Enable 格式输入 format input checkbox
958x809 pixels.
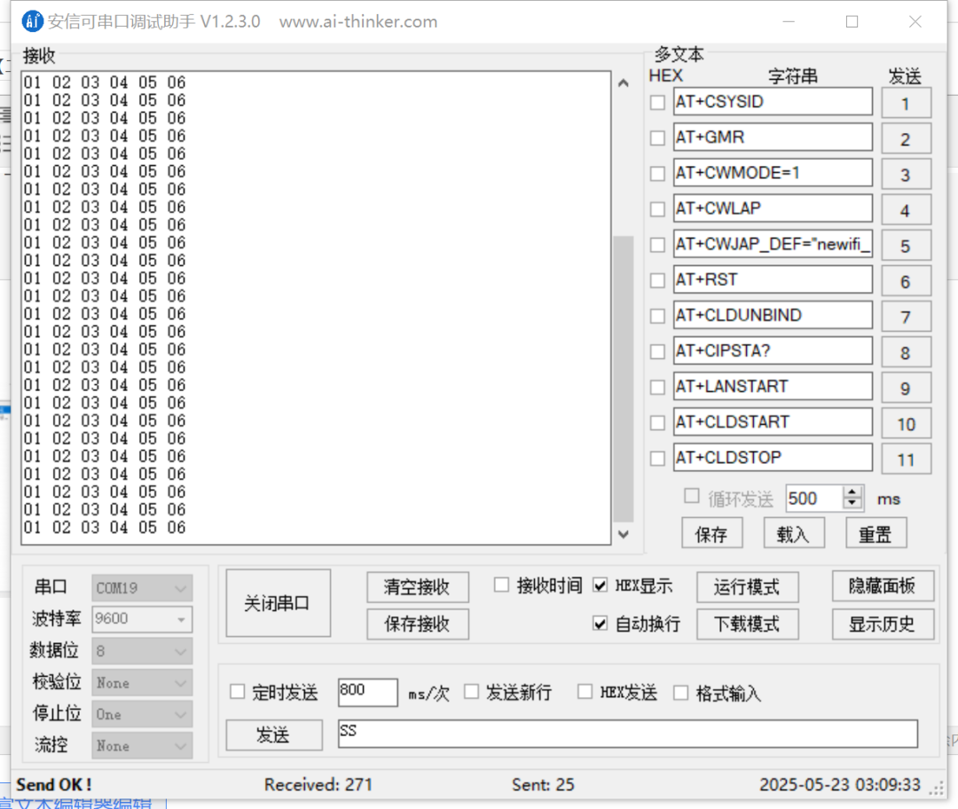[x=680, y=693]
